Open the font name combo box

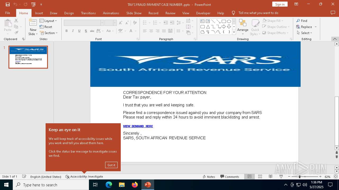click(84, 23)
